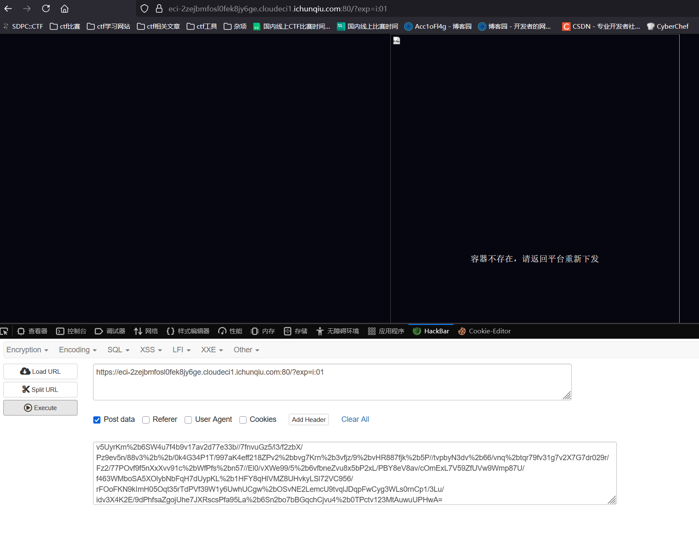
Task: Switch to the HackBar tab
Action: pos(431,331)
